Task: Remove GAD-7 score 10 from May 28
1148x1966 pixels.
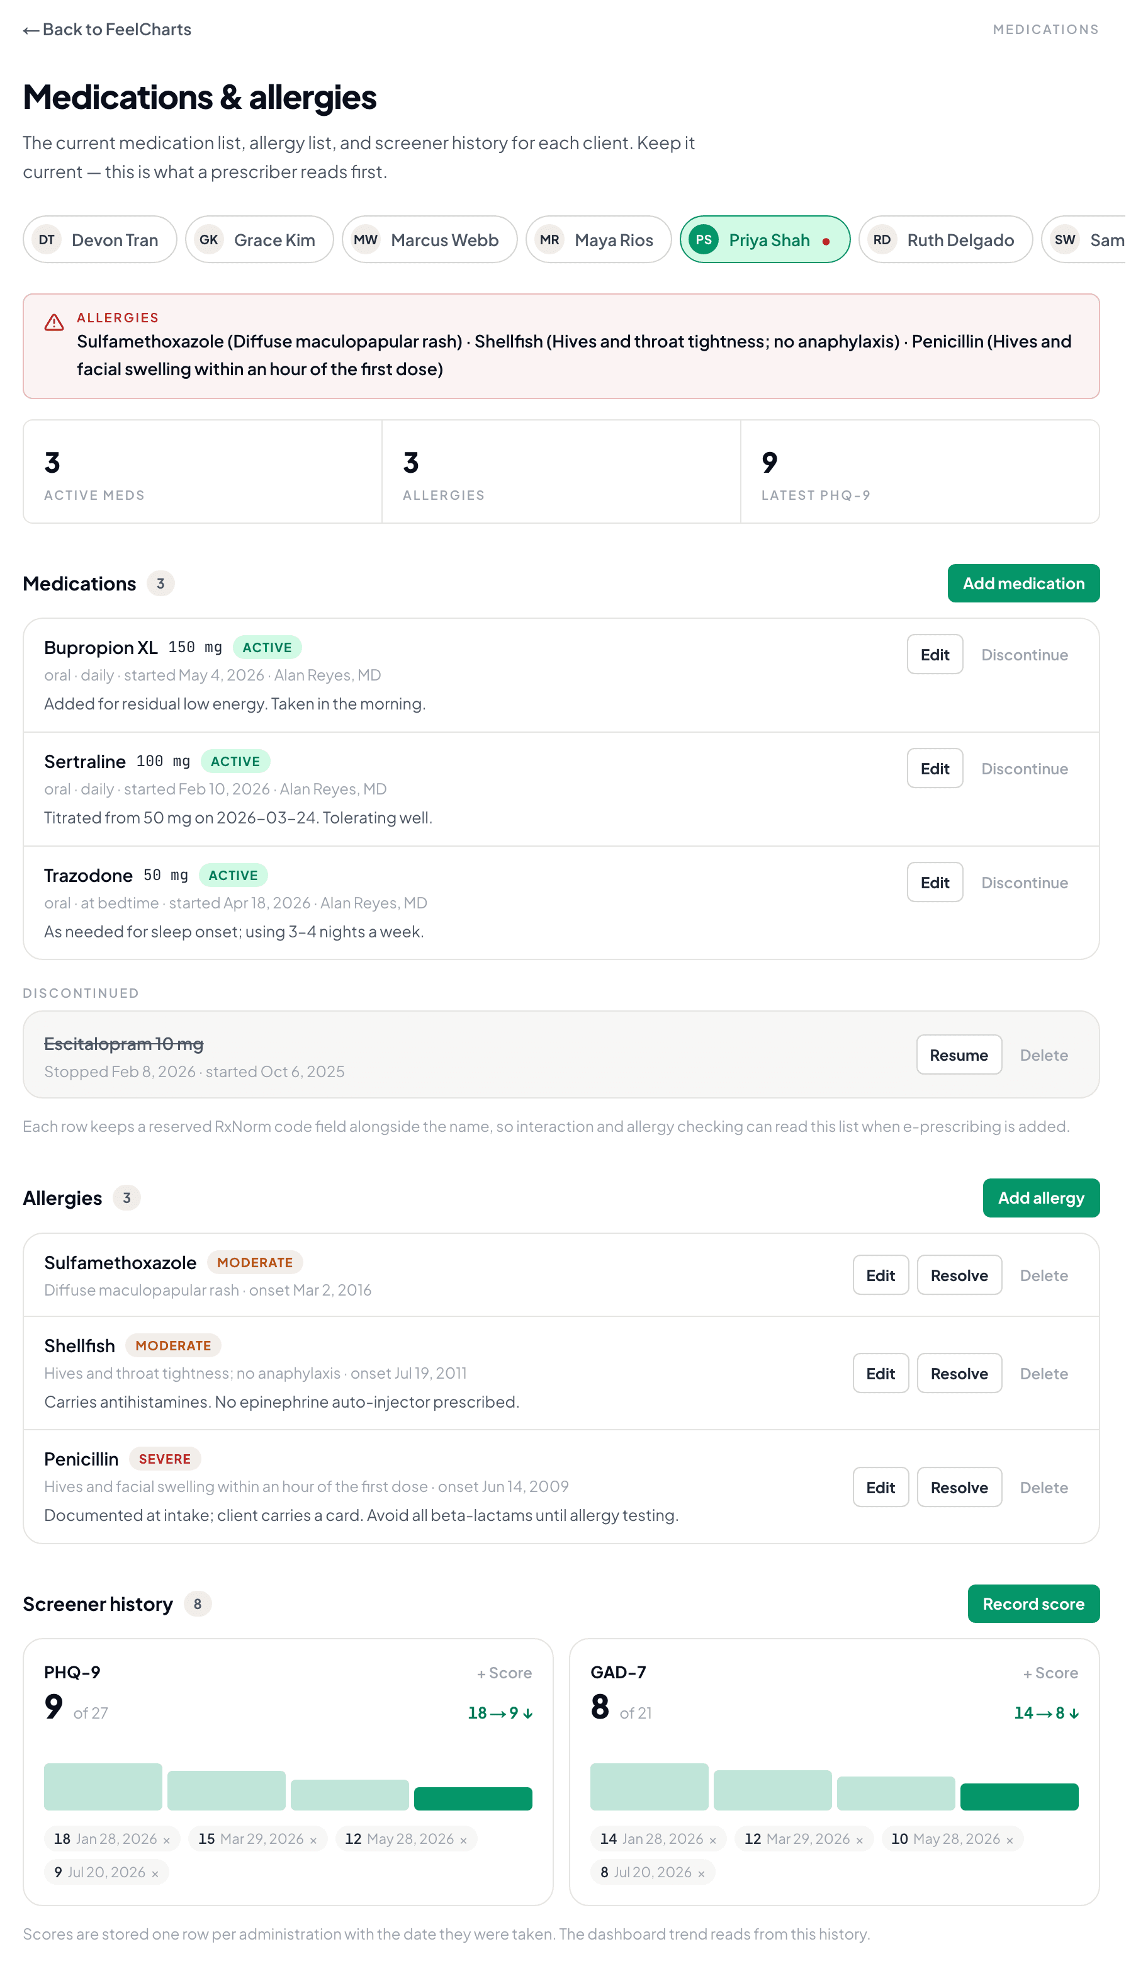Action: (x=1009, y=1840)
